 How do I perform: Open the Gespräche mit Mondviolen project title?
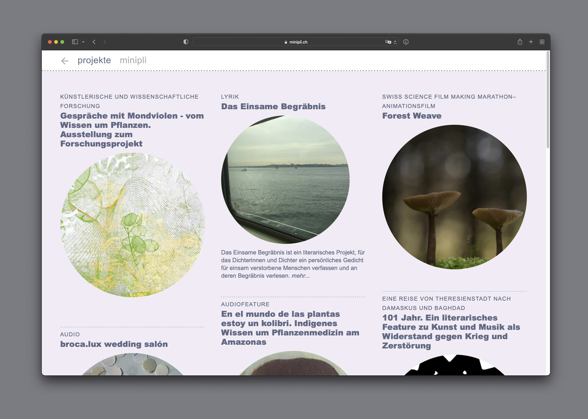[132, 129]
